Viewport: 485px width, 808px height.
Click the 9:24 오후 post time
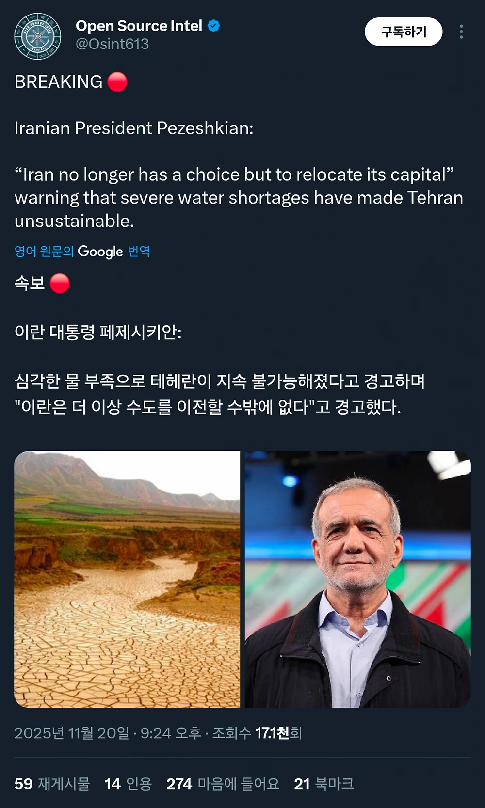171,733
